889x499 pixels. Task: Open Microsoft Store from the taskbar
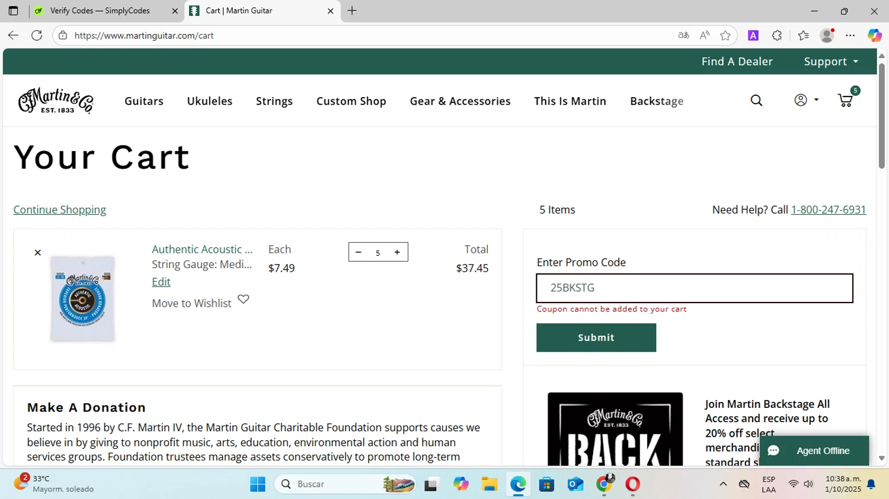(x=546, y=484)
